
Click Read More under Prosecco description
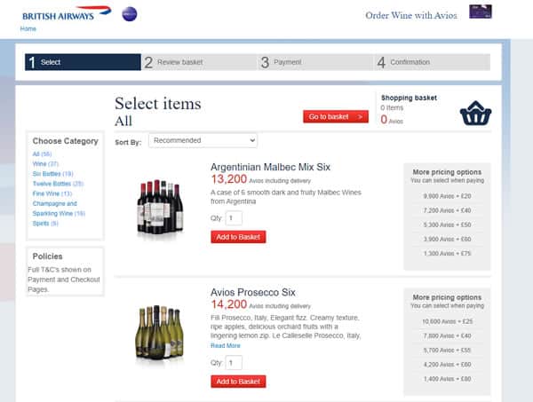tap(226, 345)
